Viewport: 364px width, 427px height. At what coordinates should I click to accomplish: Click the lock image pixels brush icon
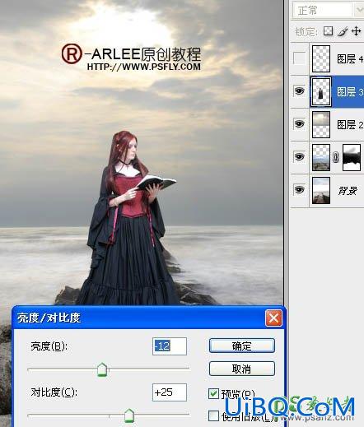tap(343, 31)
